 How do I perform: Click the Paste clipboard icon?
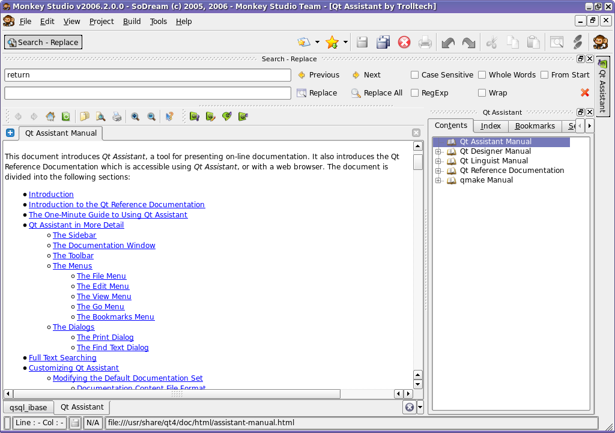(533, 42)
